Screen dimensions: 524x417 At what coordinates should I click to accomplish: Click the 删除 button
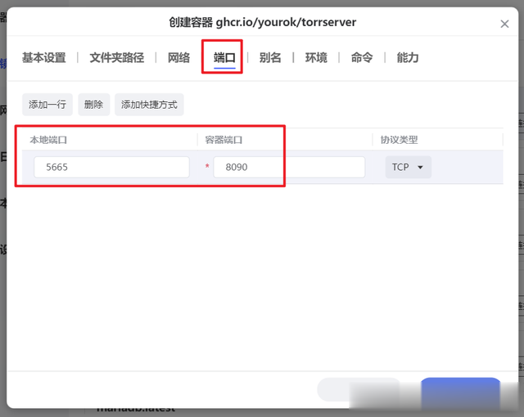pyautogui.click(x=93, y=105)
